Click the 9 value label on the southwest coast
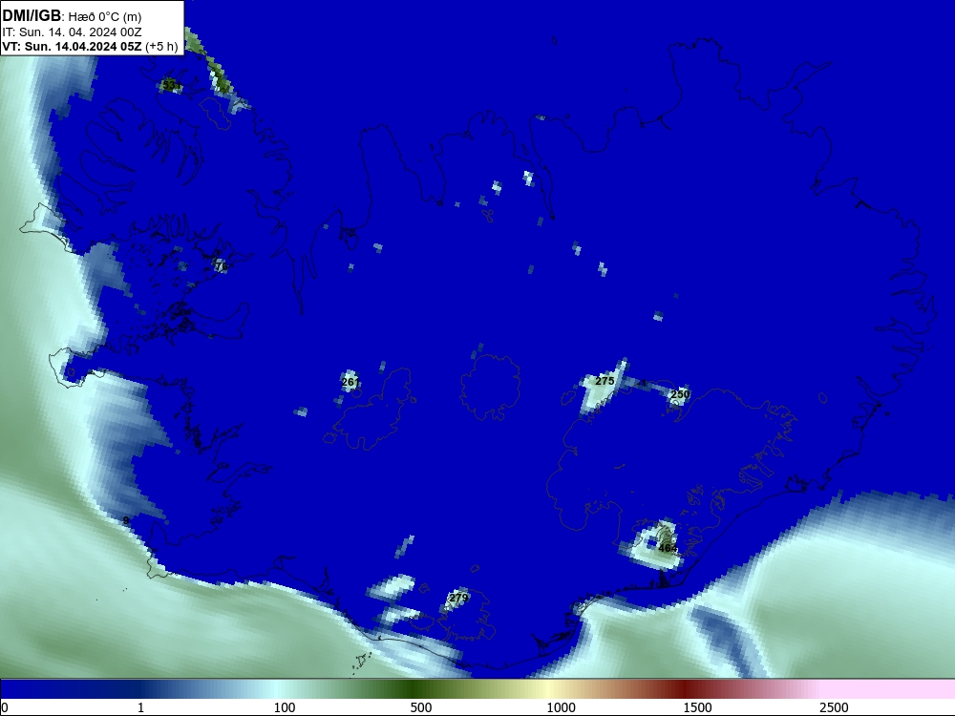The width and height of the screenshot is (955, 716). click(126, 520)
